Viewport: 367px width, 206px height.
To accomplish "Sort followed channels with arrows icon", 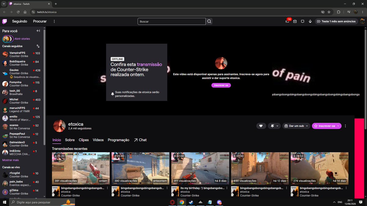I will pyautogui.click(x=38, y=46).
